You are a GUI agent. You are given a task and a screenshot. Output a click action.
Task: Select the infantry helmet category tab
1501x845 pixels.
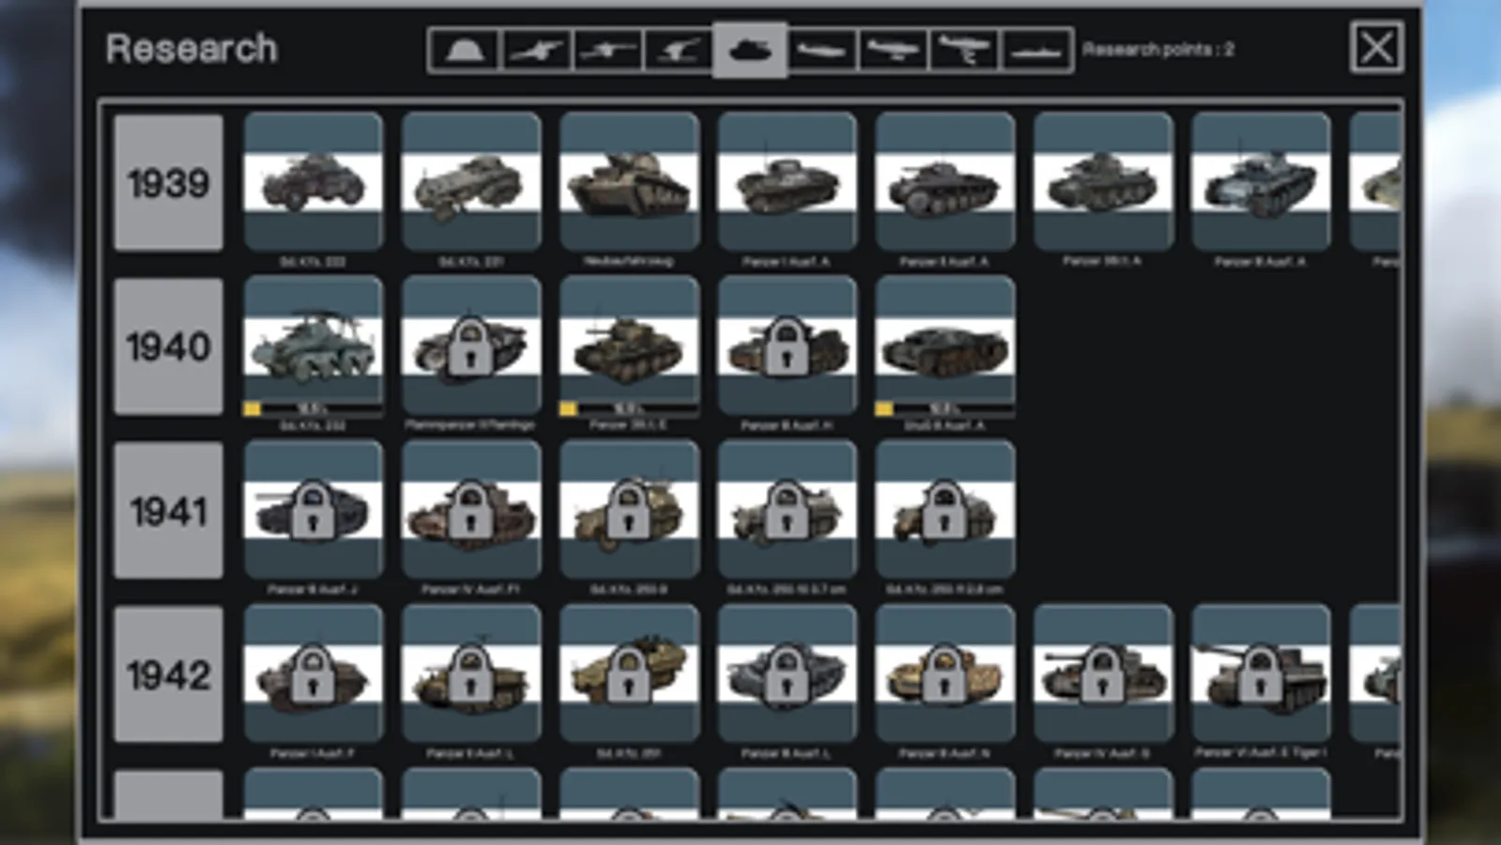[465, 50]
